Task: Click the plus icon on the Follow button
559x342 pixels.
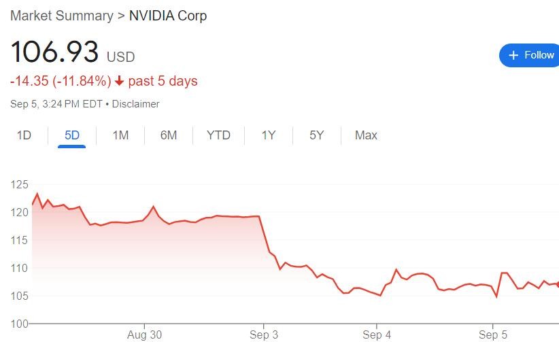Action: click(x=513, y=55)
